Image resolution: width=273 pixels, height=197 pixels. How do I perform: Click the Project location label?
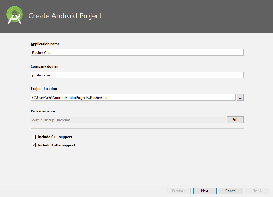(44, 88)
